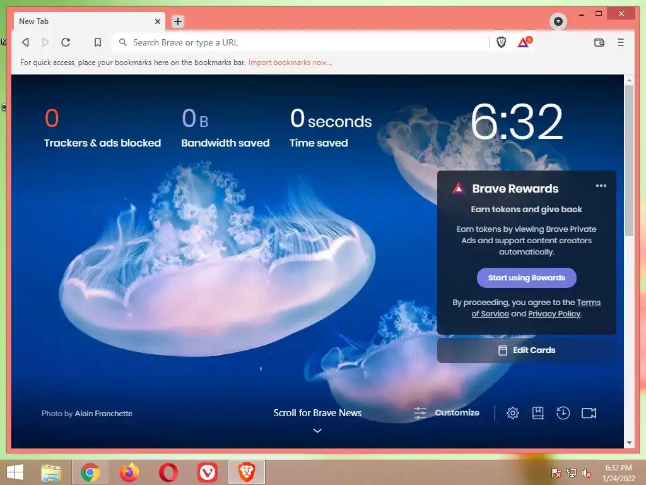Select the New Tab tab
Screen dimensions: 646x485
coord(90,21)
